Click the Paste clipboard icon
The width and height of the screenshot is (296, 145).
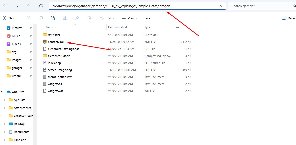(x=53, y=18)
